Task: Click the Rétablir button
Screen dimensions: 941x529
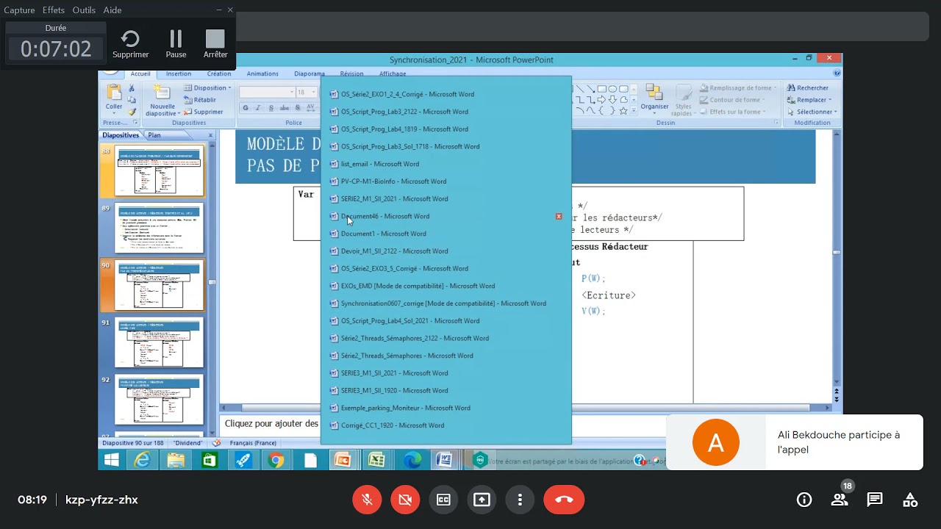Action: click(x=200, y=100)
